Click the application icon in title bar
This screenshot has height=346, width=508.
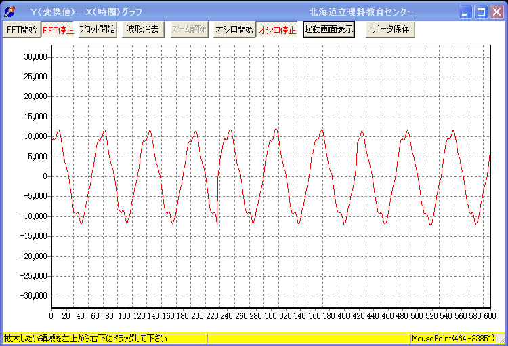coord(9,12)
